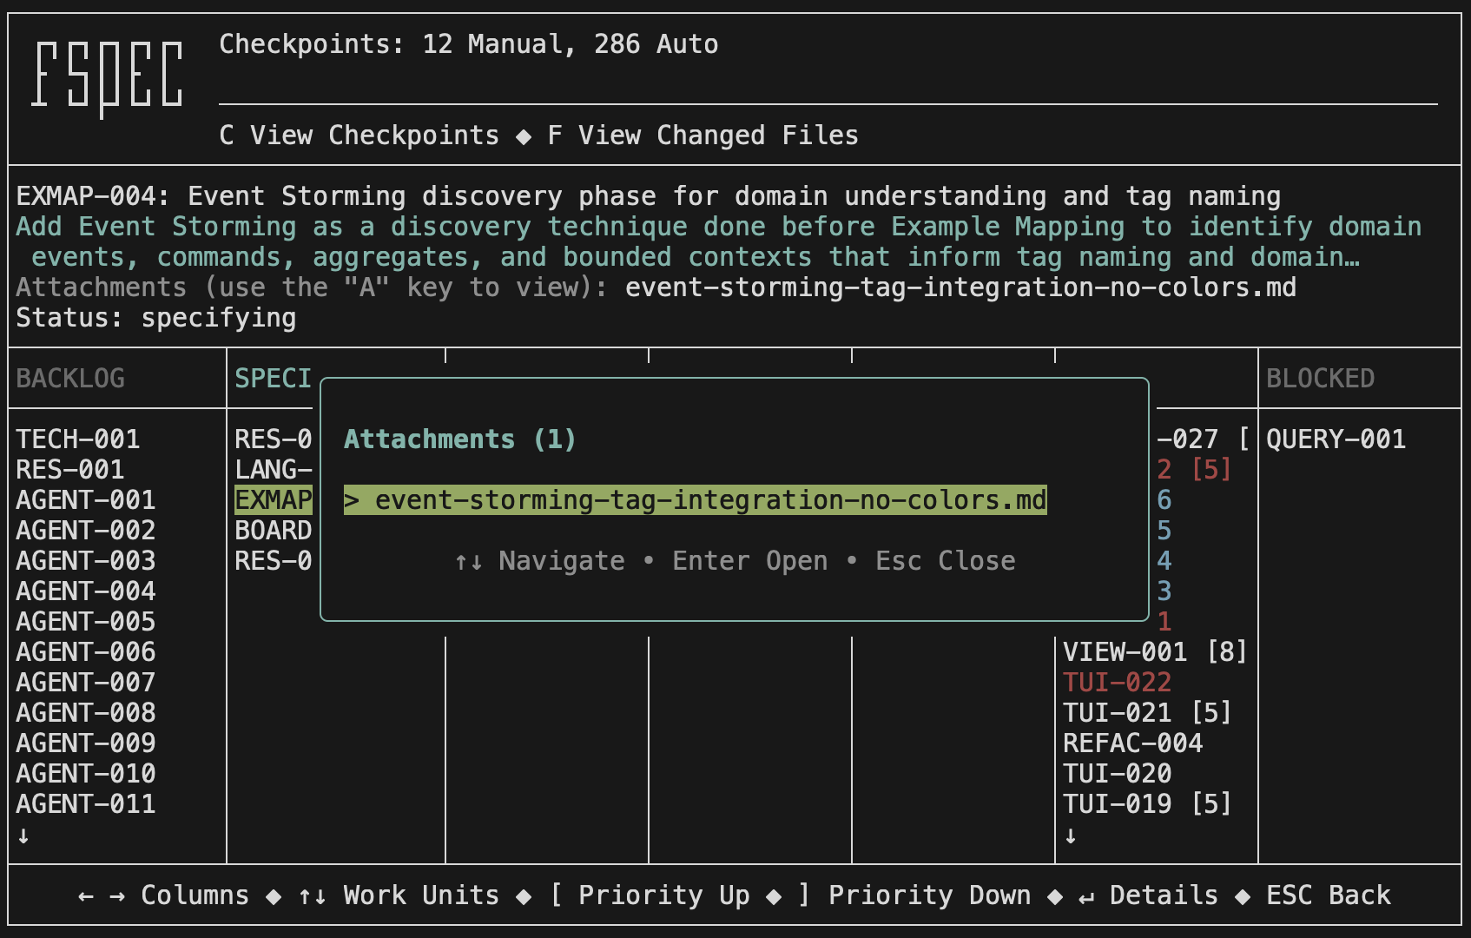
Task: Click the Enter Open hint in the dialog
Action: (x=750, y=561)
